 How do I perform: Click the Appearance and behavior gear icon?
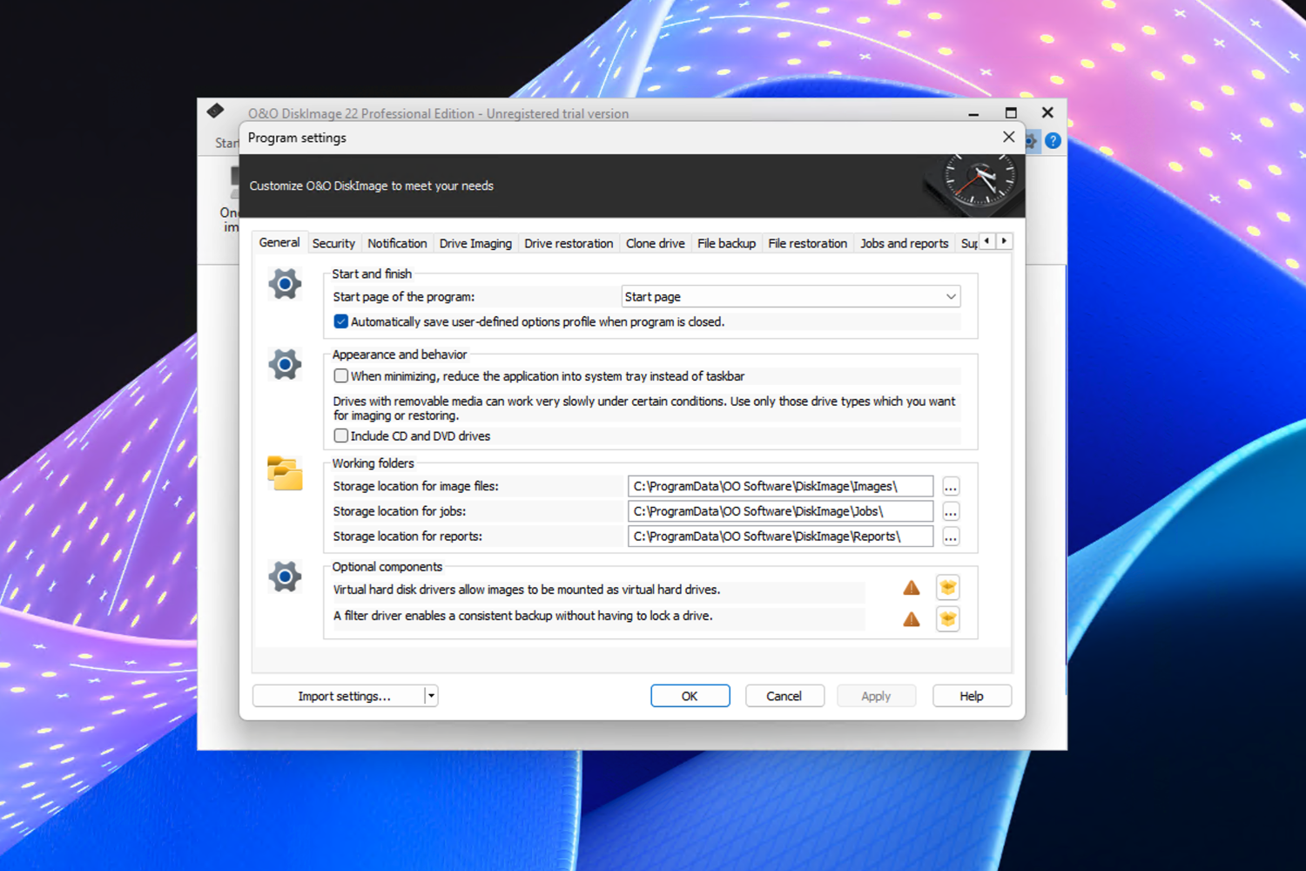pyautogui.click(x=285, y=364)
